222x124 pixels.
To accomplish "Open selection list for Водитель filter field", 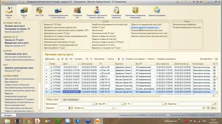I will 213,104.
